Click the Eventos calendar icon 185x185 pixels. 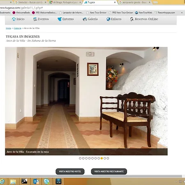pyautogui.click(x=35, y=19)
